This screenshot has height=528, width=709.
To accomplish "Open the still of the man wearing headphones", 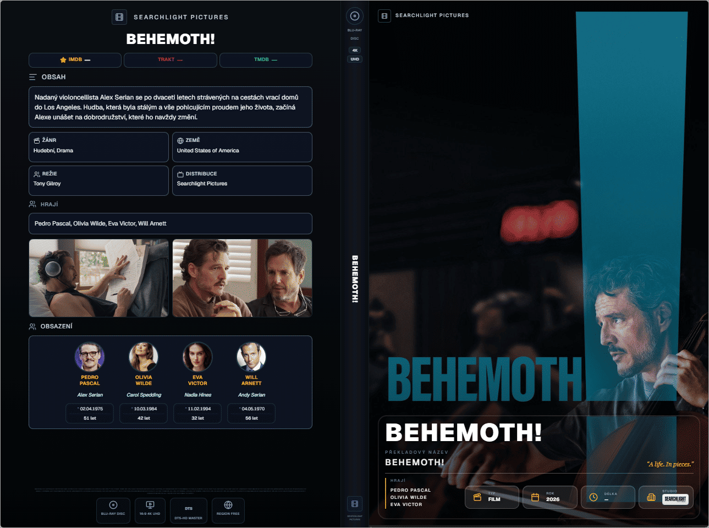I will [99, 278].
